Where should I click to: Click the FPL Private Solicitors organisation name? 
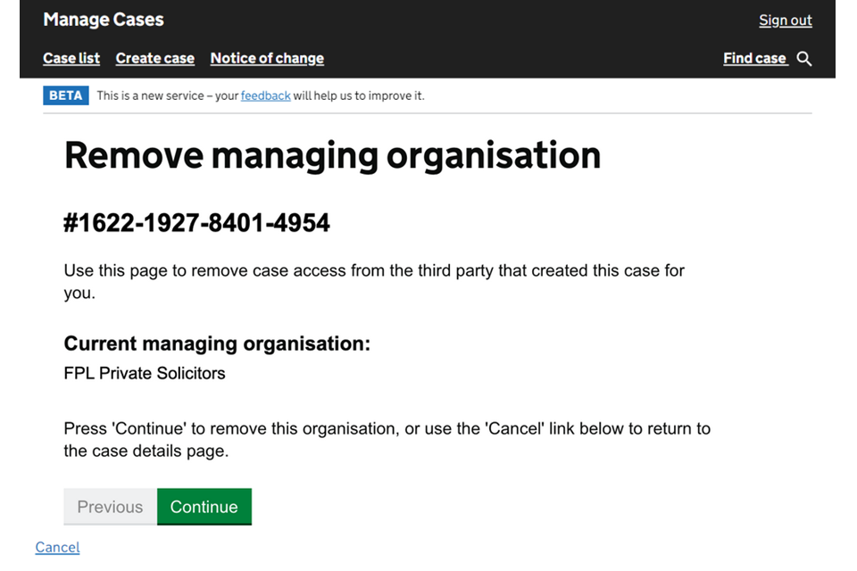tap(145, 373)
